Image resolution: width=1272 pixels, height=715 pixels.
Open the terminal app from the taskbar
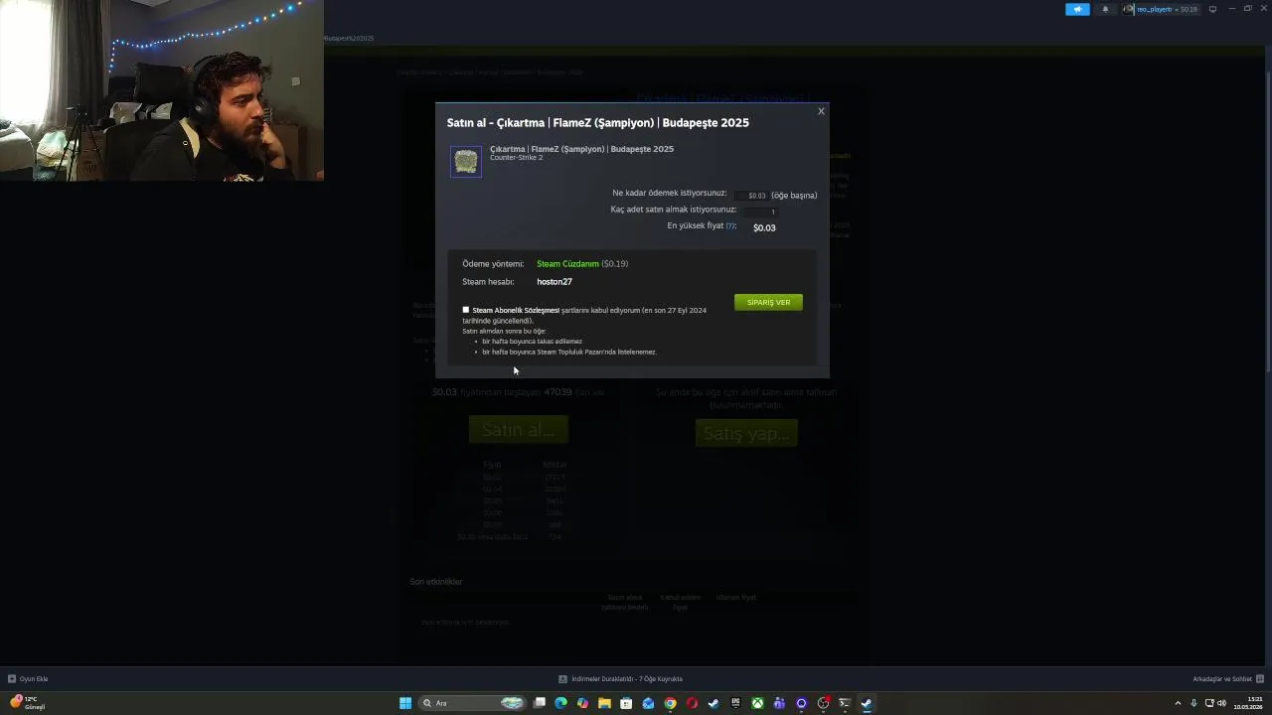[845, 703]
